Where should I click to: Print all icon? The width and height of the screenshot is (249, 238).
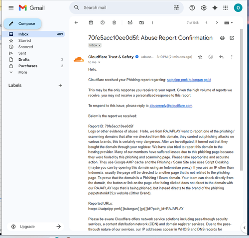(x=222, y=38)
